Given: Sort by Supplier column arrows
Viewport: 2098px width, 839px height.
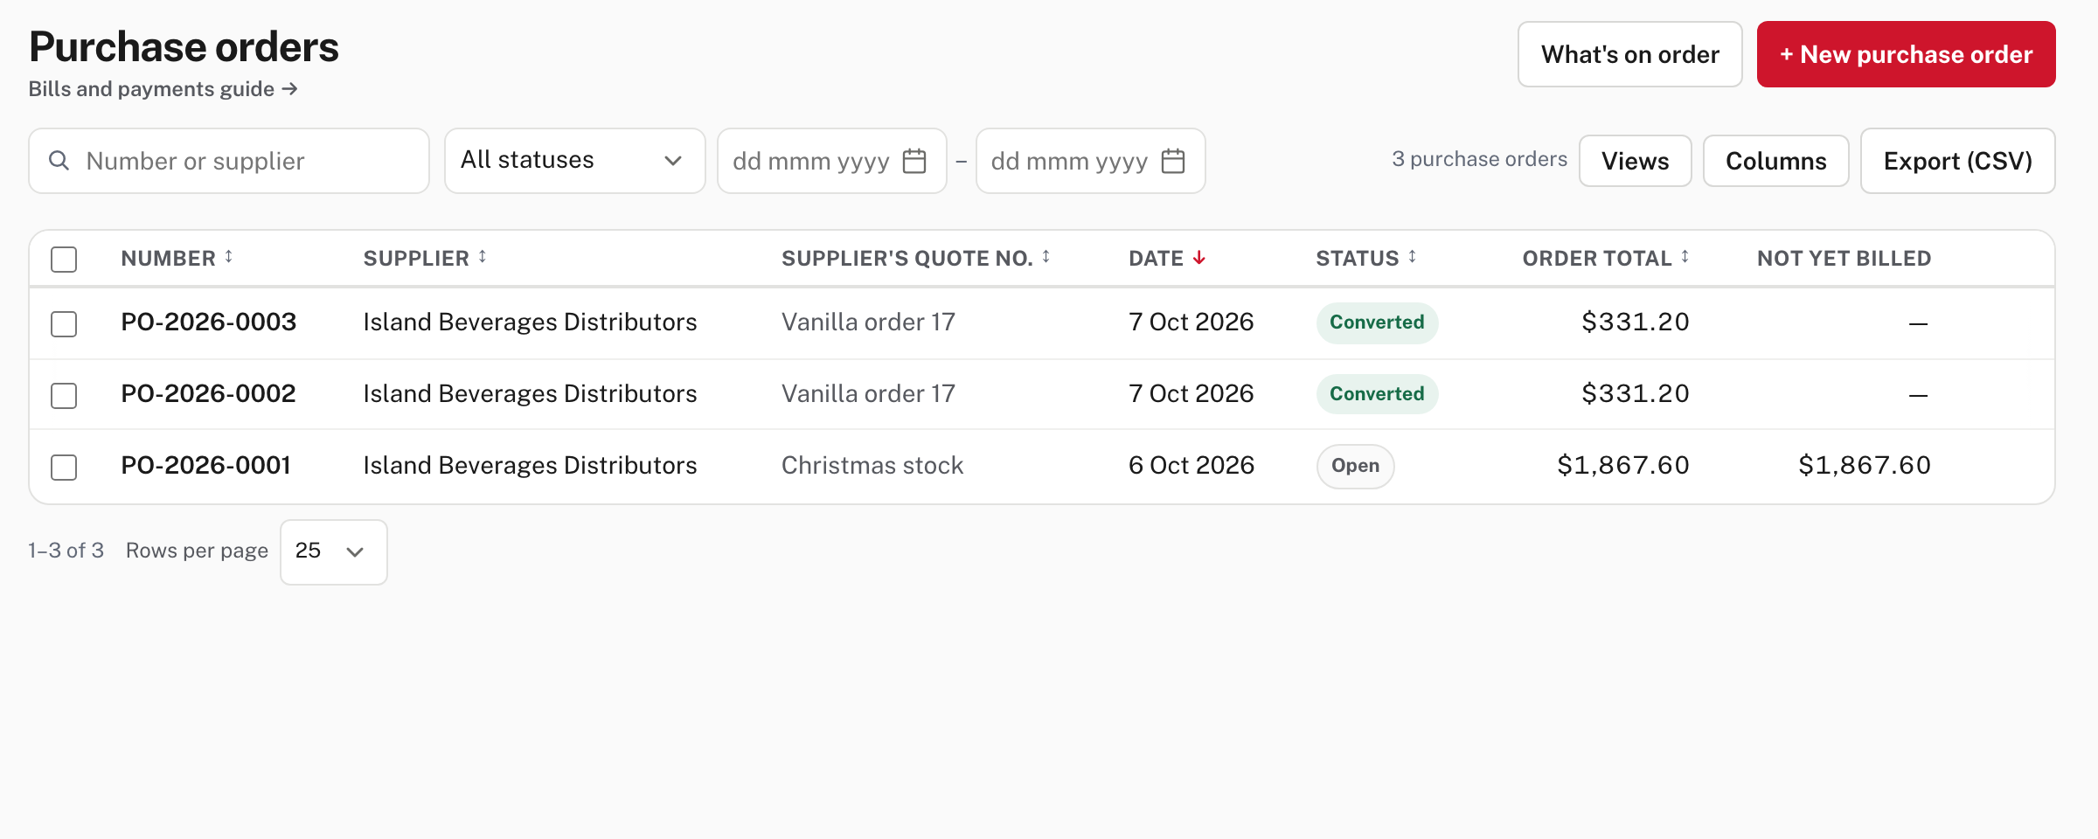Looking at the screenshot, I should pyautogui.click(x=483, y=257).
